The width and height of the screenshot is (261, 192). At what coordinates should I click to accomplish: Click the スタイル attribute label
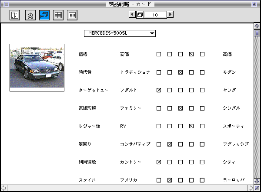[87, 180]
